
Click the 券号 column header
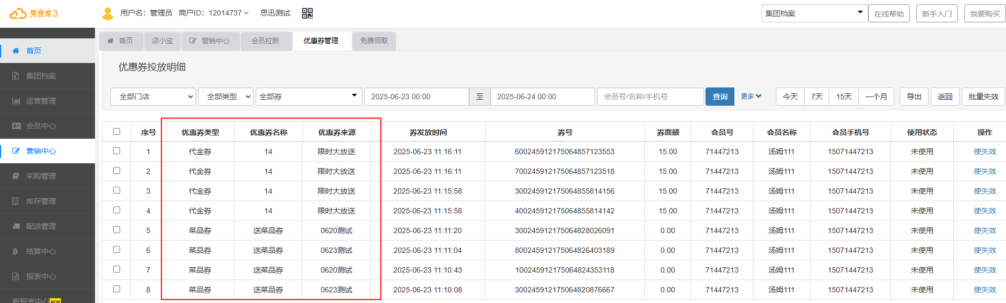565,132
